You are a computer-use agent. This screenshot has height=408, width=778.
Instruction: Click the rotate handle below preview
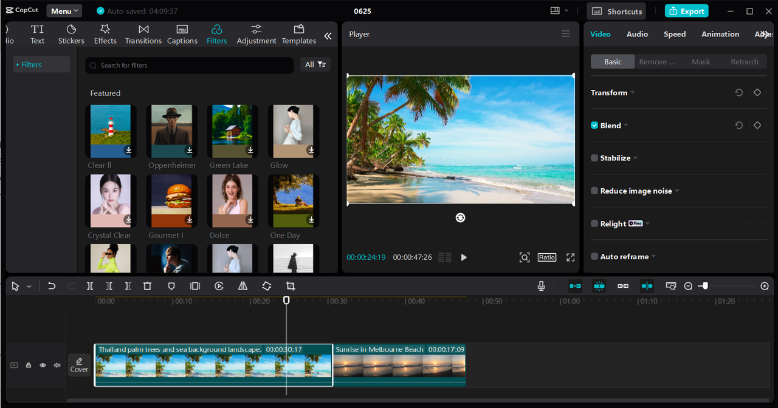coord(460,217)
